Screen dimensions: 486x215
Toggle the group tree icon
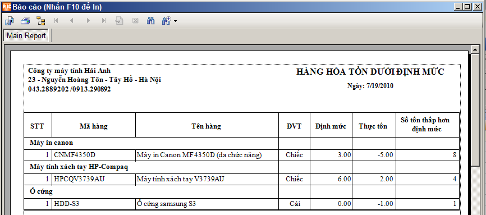click(40, 21)
